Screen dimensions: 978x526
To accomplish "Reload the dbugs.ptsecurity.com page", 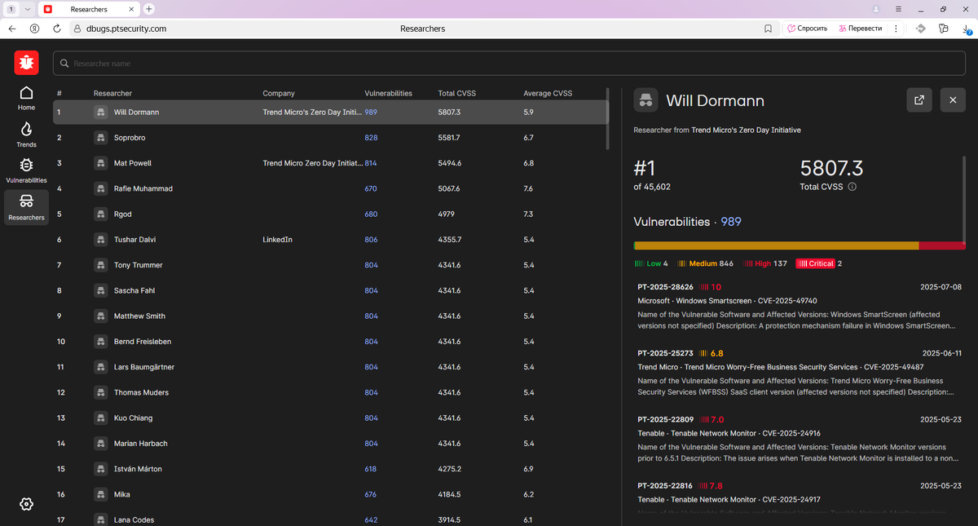I will point(56,28).
